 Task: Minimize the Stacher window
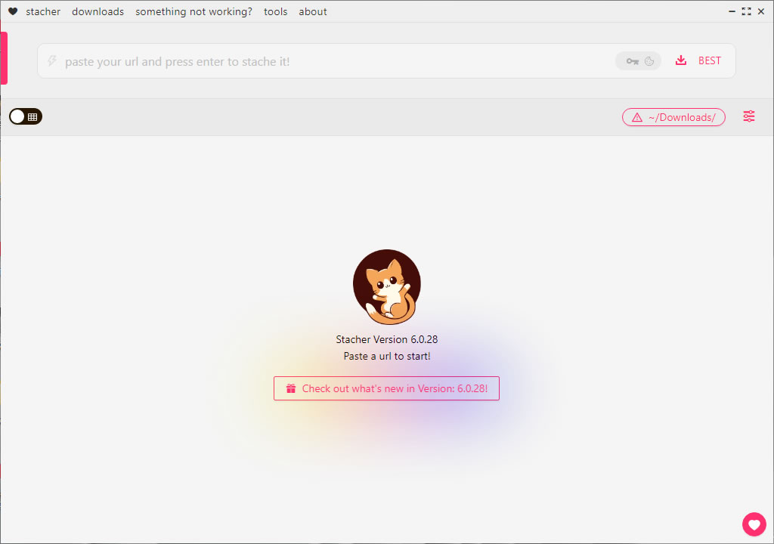coord(732,11)
